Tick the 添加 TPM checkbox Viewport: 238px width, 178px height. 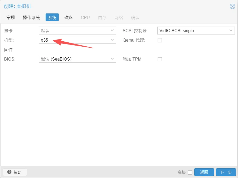pos(160,59)
